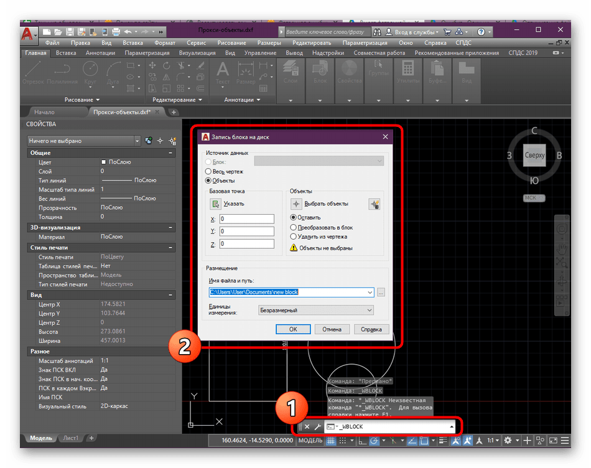
Task: Open the Единицы измерения dropdown
Action: 315,310
